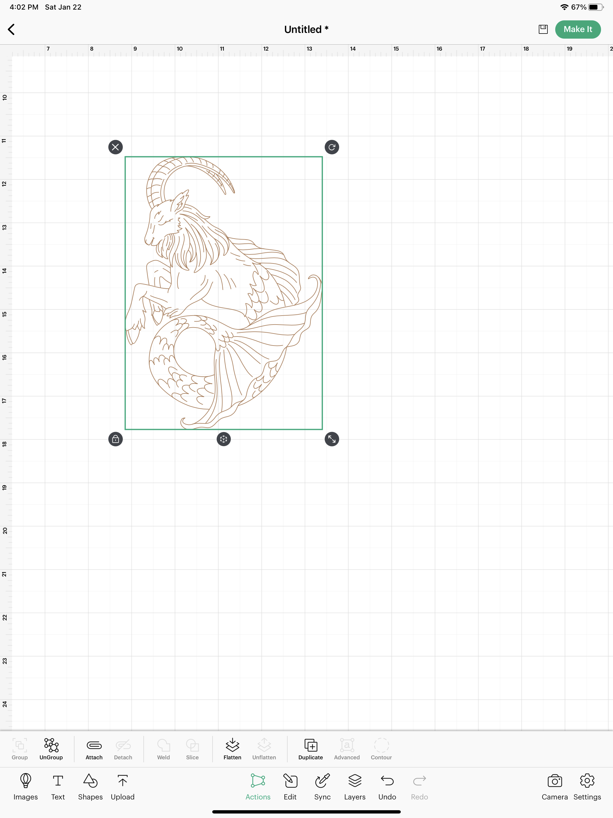Delete the selected image with X handle
The height and width of the screenshot is (818, 613).
115,147
